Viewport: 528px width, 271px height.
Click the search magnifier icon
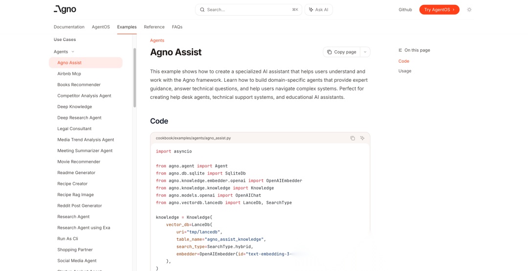(202, 10)
